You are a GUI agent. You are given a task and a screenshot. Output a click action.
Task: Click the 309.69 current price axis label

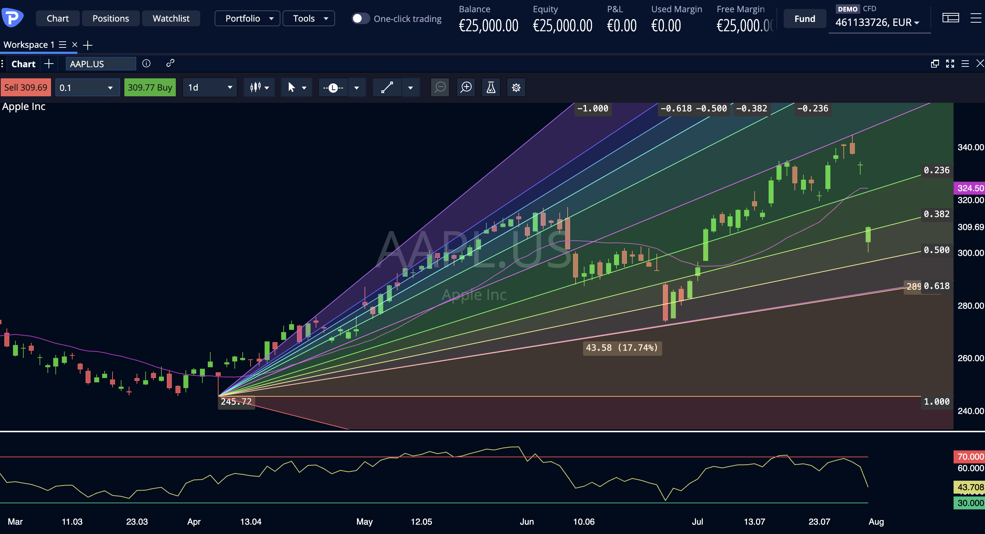pos(971,227)
